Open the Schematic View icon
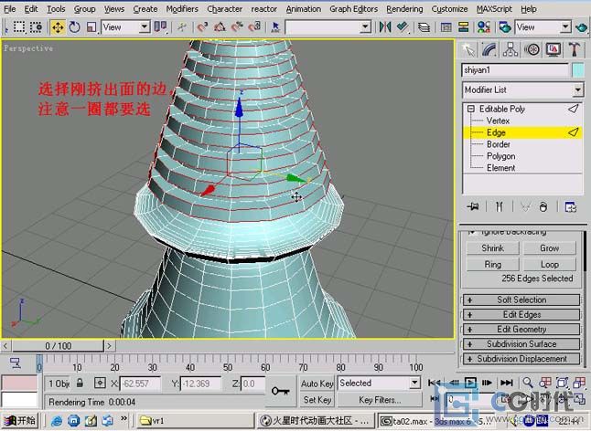 (463, 27)
